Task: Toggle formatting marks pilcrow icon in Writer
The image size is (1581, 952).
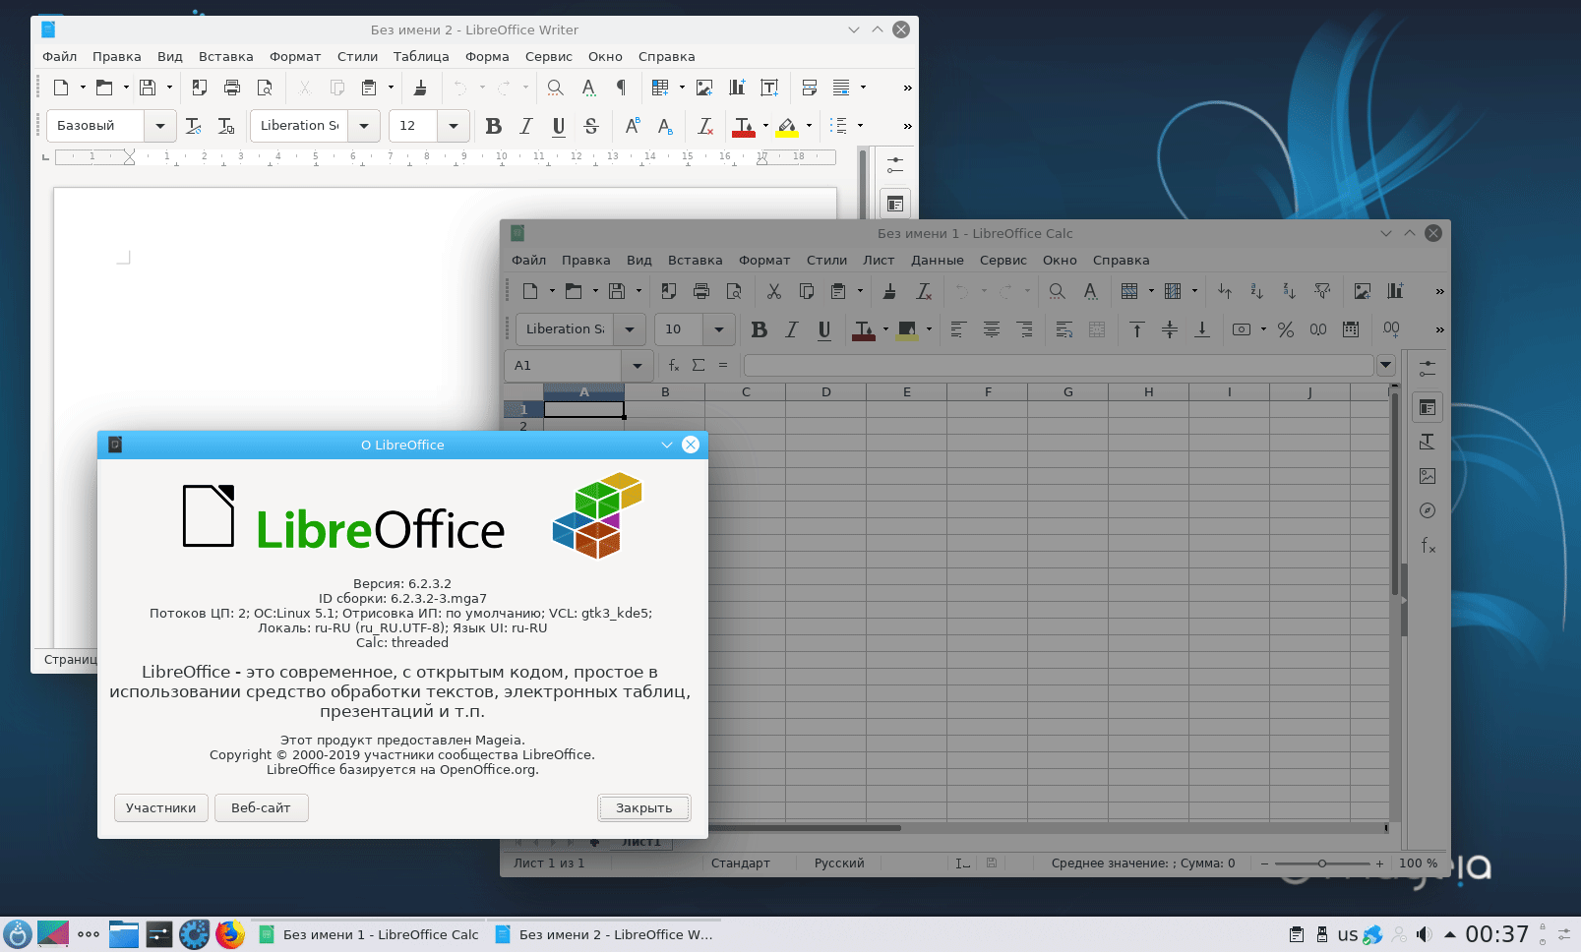Action: pos(621,88)
